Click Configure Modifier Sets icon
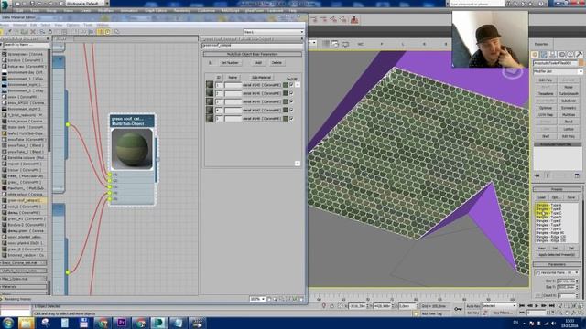Screen dimensions: 586x329 tap(577, 175)
